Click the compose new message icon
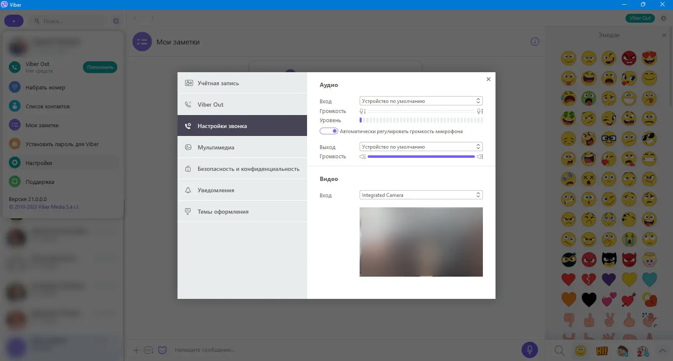This screenshot has height=361, width=673. 116,21
